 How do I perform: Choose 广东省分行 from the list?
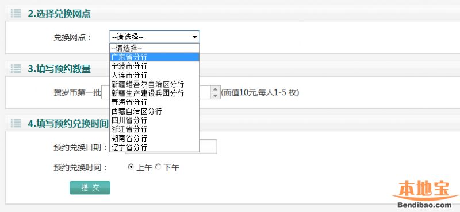click(154, 57)
